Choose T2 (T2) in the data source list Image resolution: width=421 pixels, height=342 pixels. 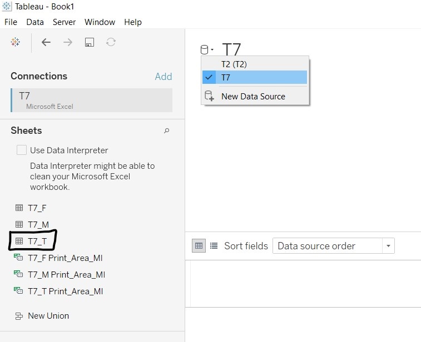tap(255, 64)
